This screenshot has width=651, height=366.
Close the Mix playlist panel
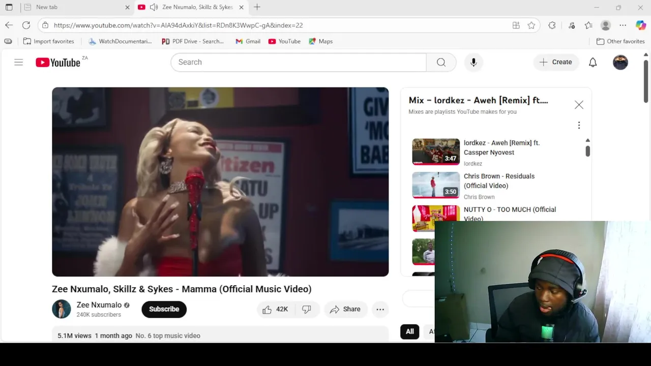point(579,105)
